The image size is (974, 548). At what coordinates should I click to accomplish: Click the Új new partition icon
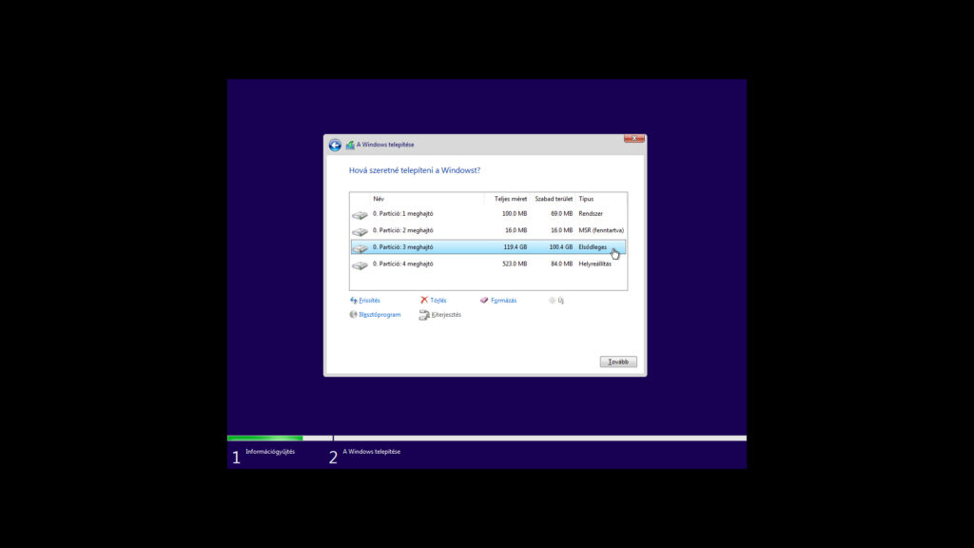(x=553, y=300)
